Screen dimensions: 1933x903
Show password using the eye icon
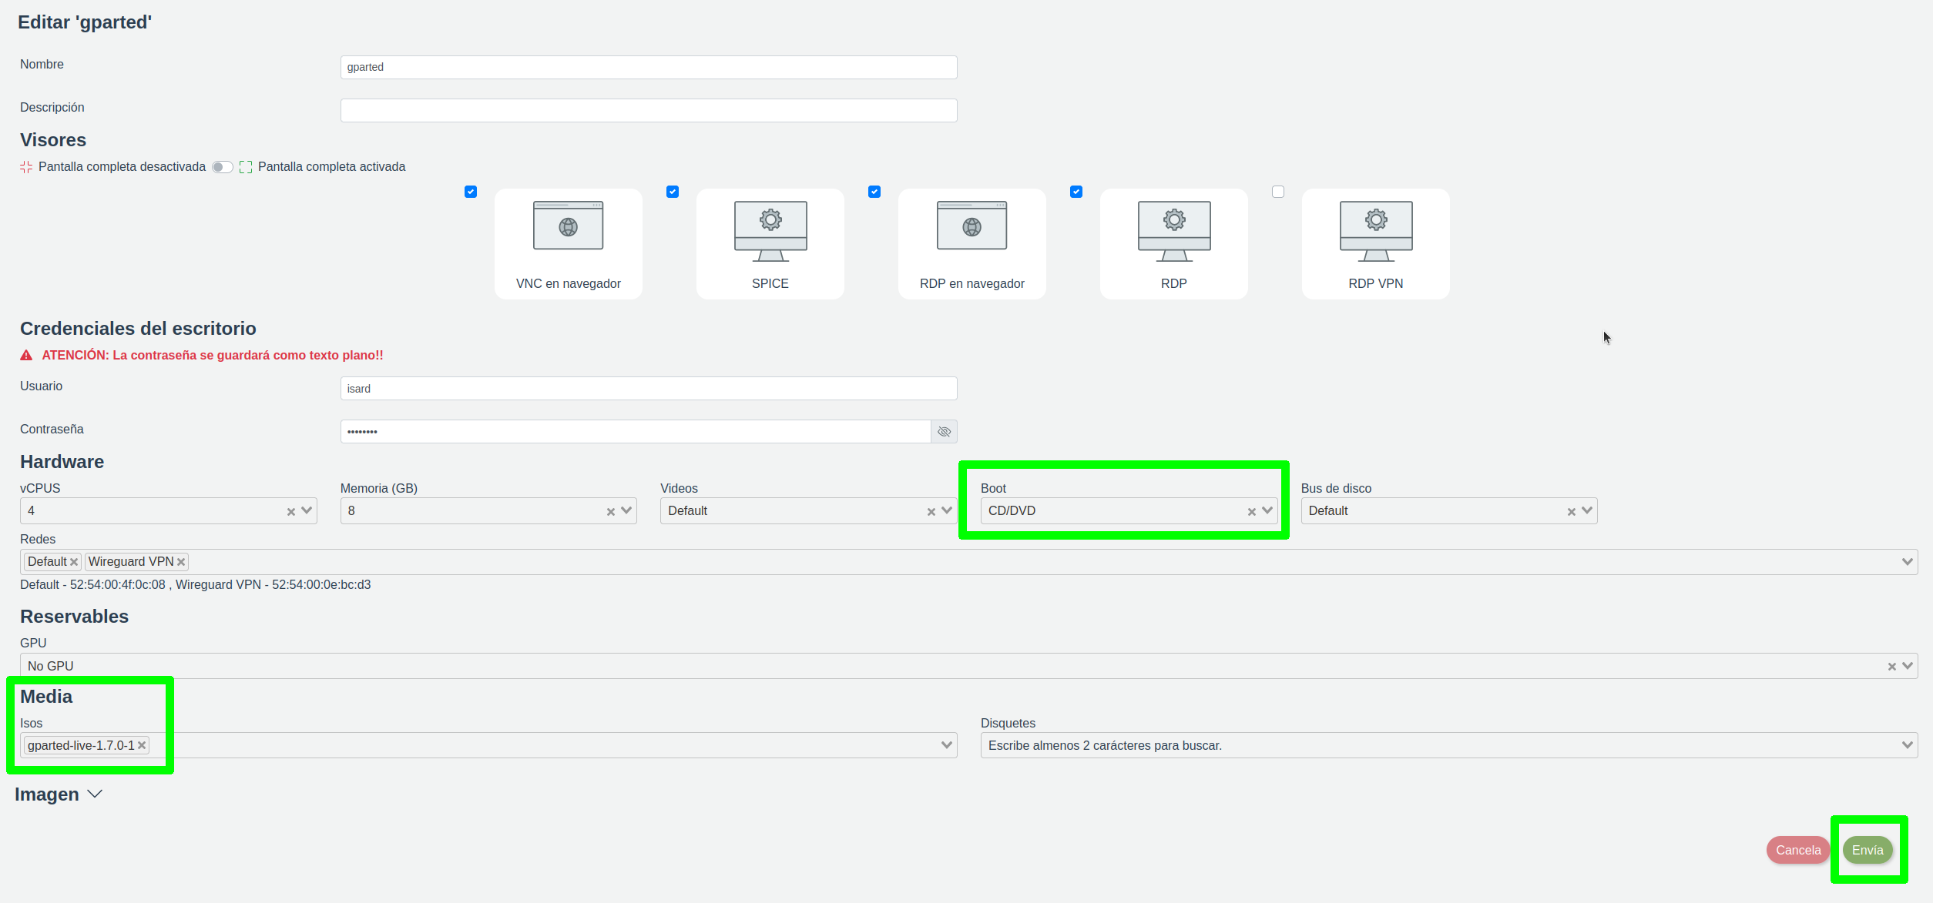[944, 432]
